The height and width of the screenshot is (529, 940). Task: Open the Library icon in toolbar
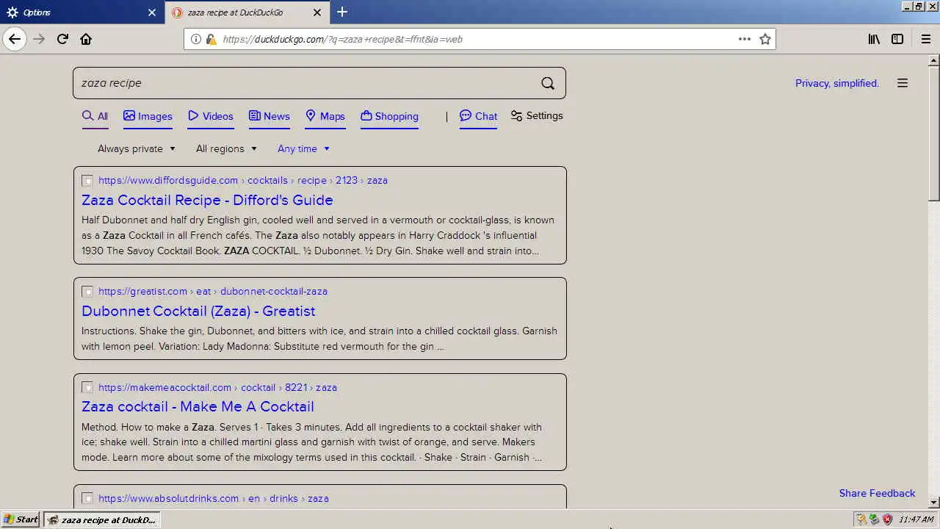874,39
